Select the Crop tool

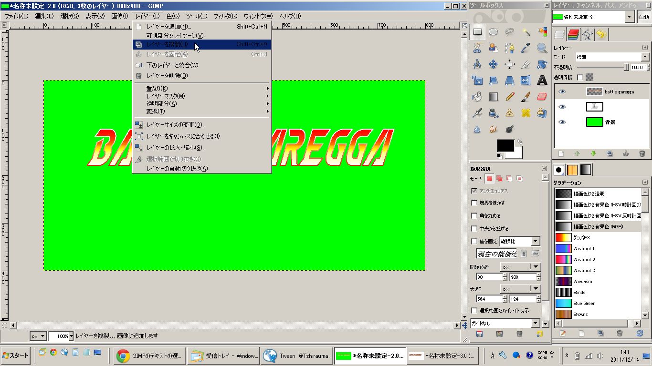[526, 64]
